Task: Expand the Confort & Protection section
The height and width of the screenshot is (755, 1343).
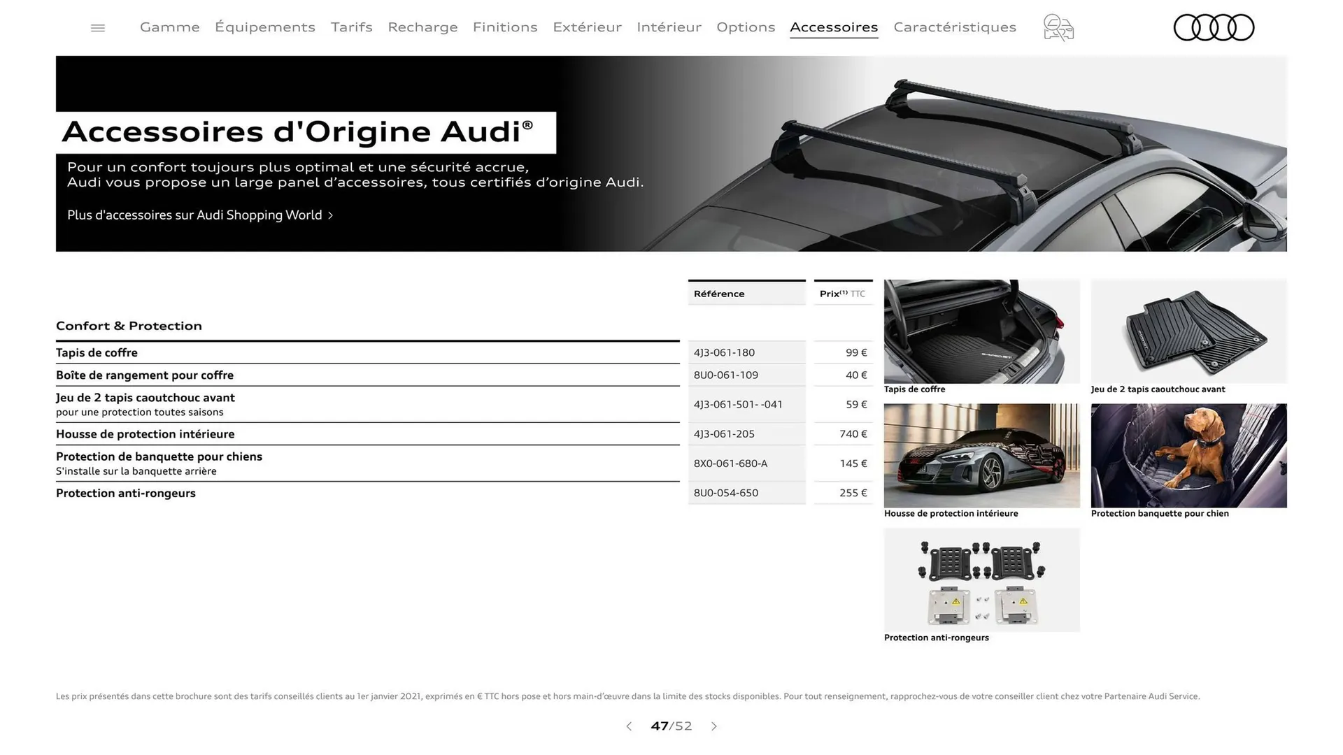Action: (129, 326)
